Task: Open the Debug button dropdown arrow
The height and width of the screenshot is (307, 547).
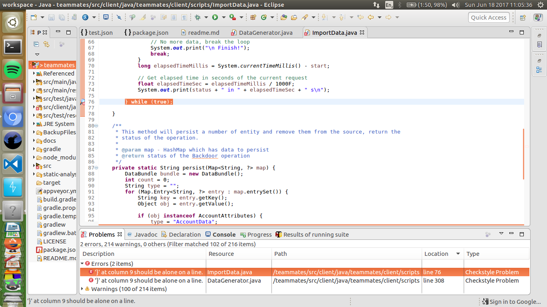Action: tap(206, 18)
